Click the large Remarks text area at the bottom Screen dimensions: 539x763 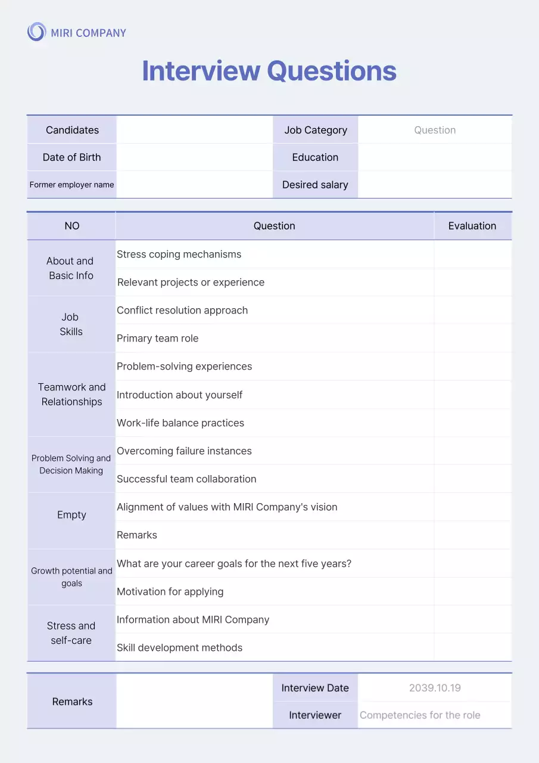tap(194, 702)
